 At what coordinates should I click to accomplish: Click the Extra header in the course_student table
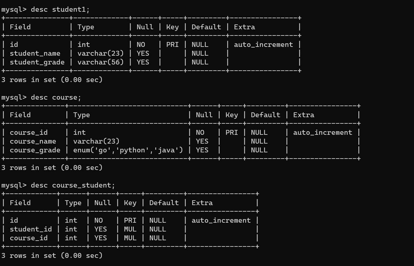pos(202,203)
